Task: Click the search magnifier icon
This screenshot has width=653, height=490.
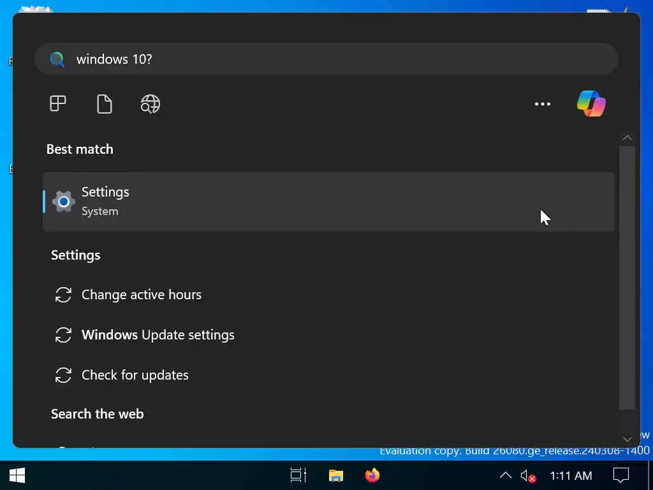Action: tap(57, 59)
